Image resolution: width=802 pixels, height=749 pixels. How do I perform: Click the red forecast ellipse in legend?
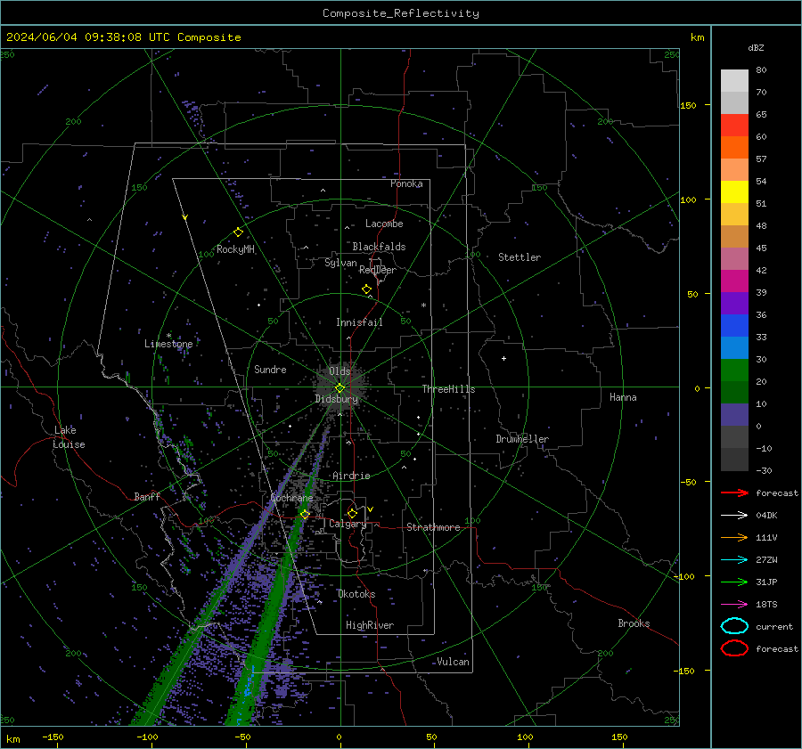coord(734,648)
